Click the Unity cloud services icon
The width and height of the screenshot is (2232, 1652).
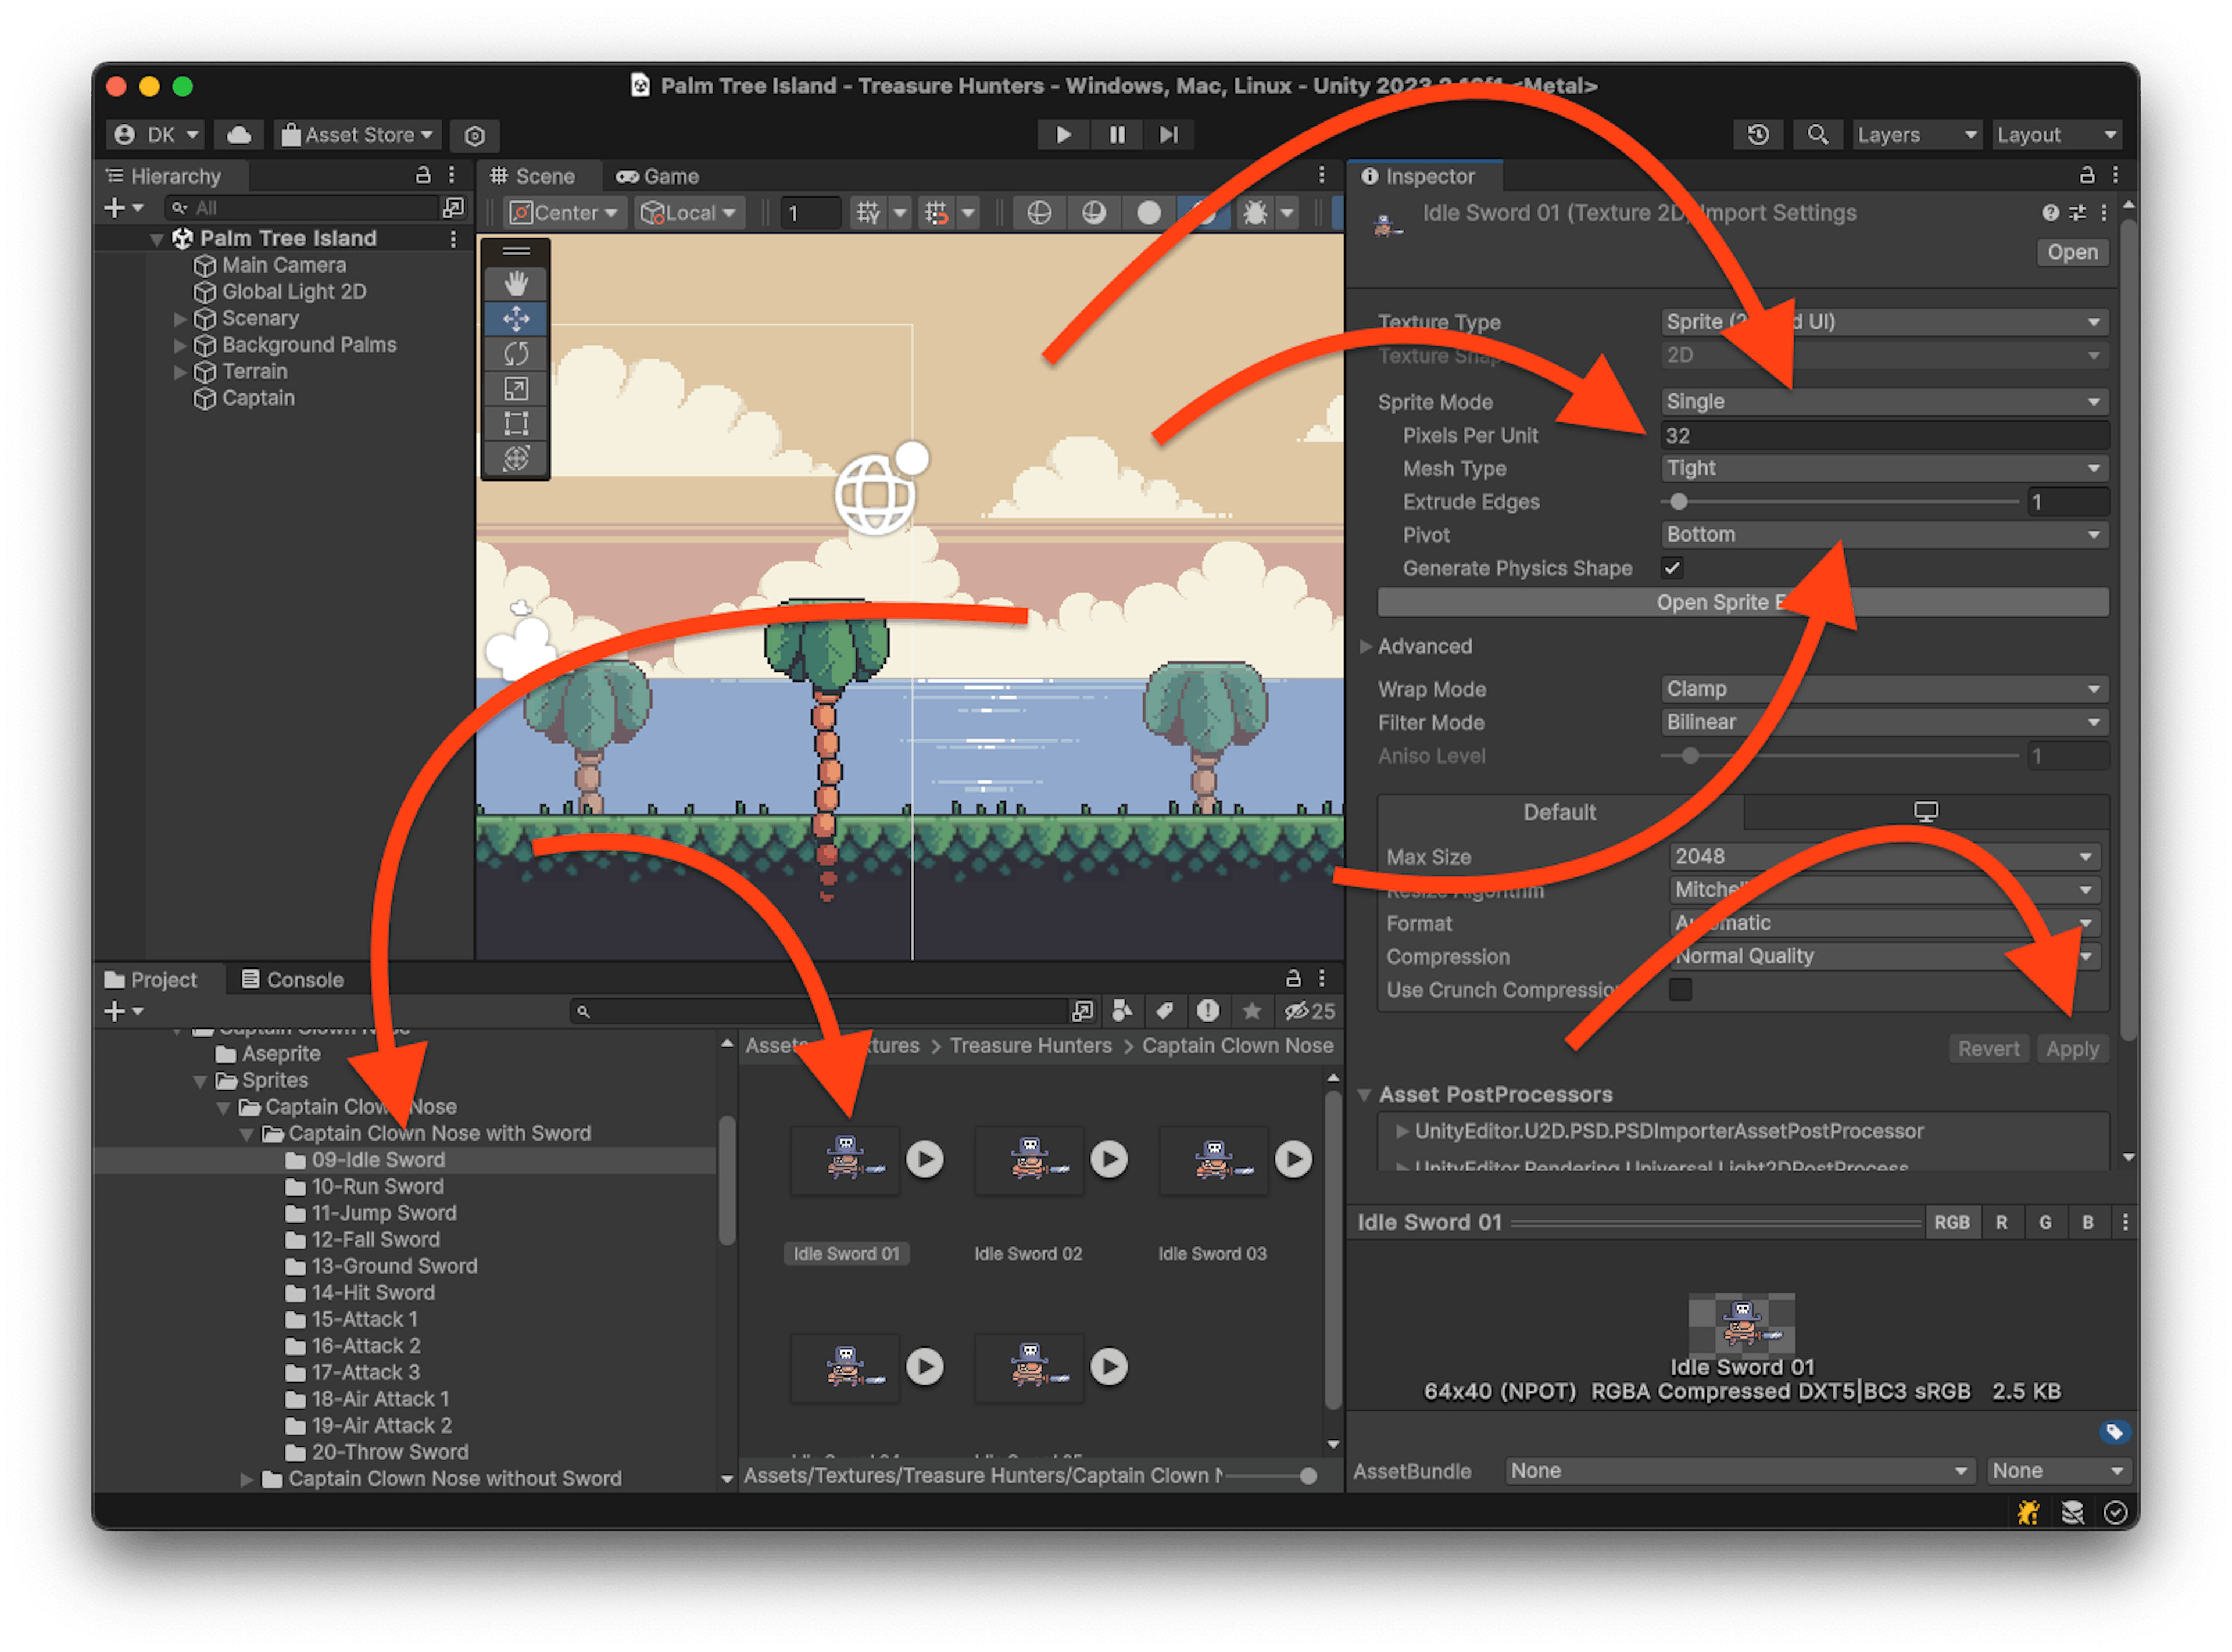(238, 134)
